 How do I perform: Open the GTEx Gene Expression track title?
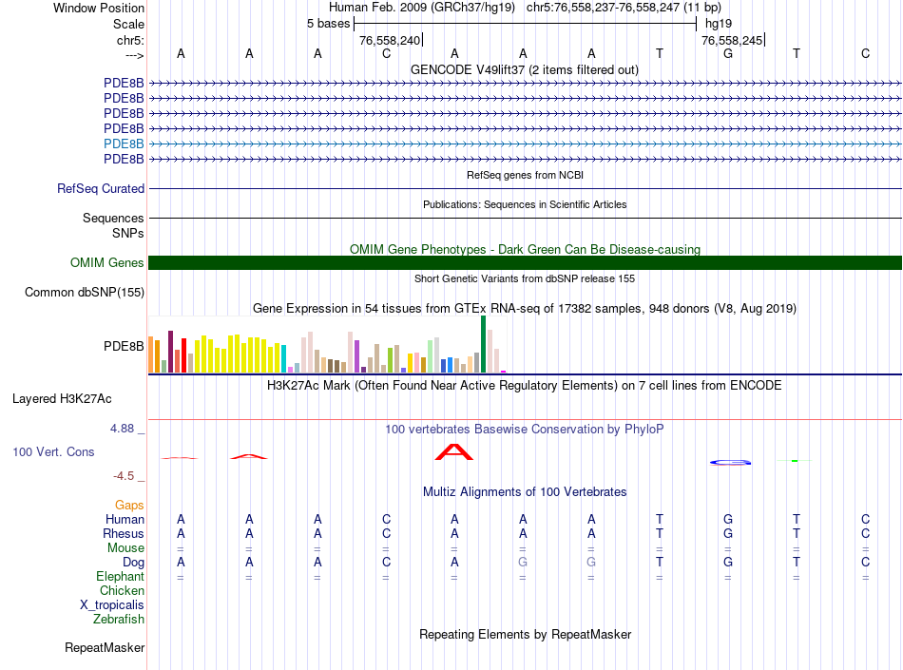[525, 309]
